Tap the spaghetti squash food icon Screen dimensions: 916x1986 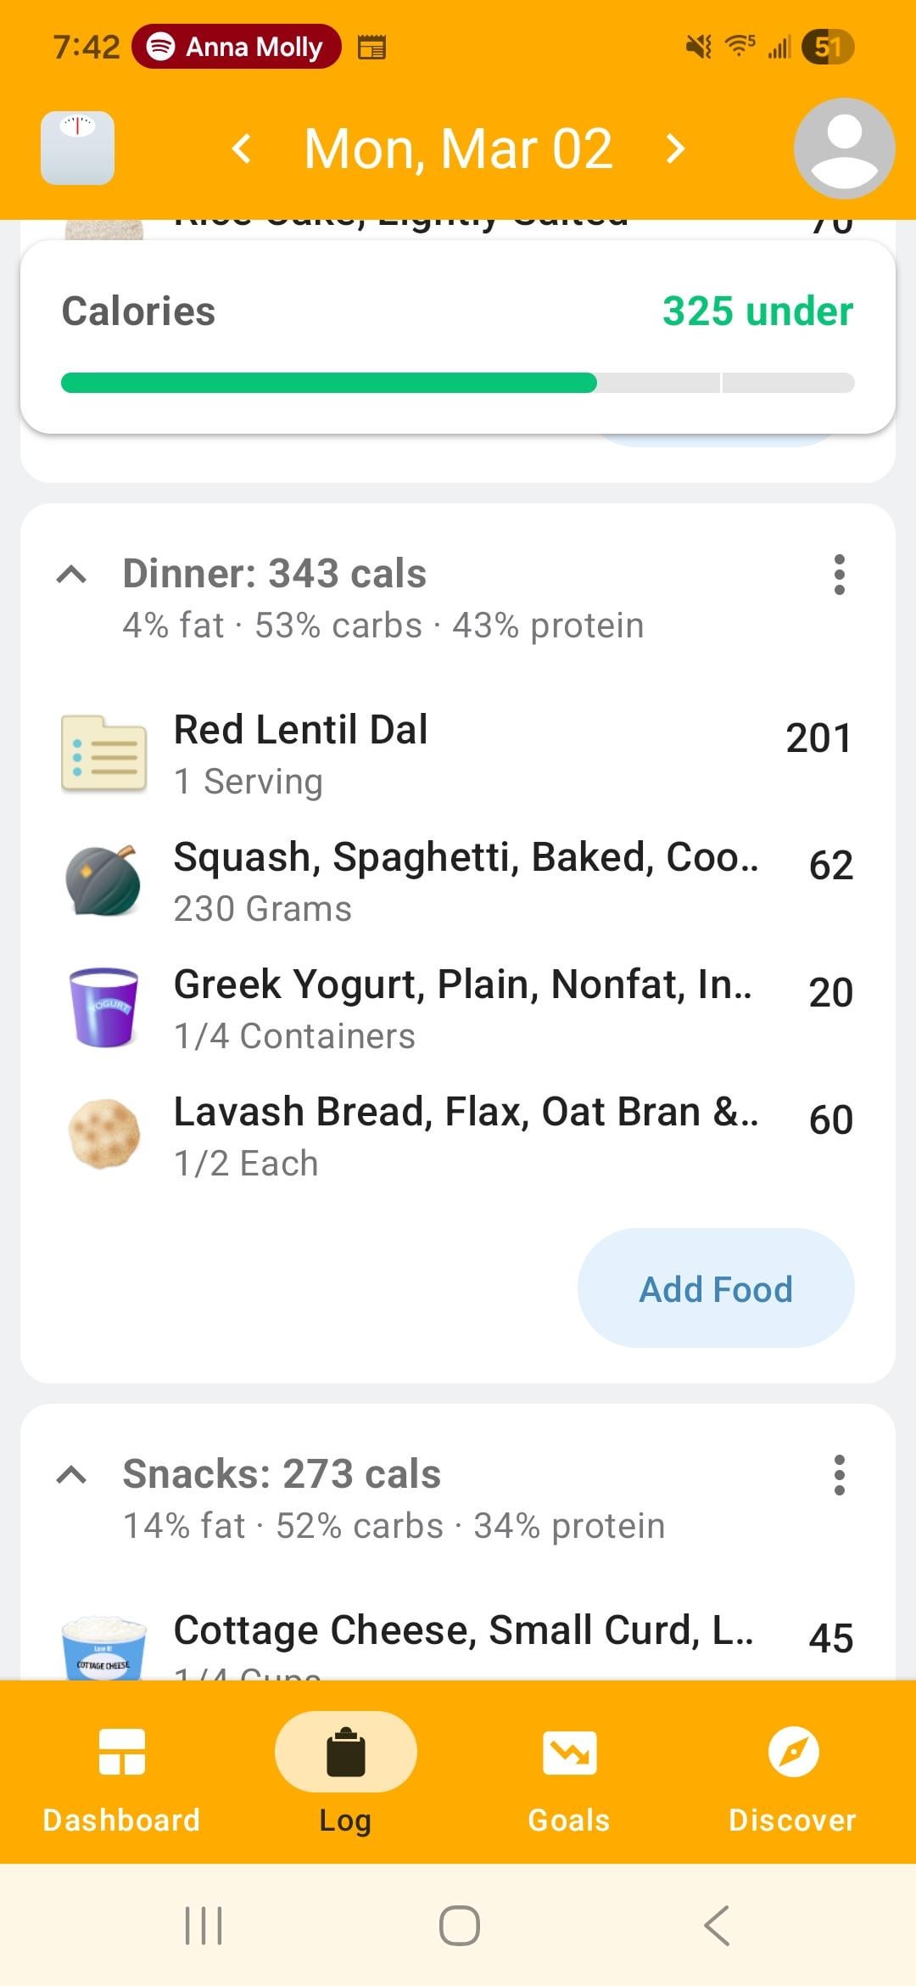click(x=103, y=881)
